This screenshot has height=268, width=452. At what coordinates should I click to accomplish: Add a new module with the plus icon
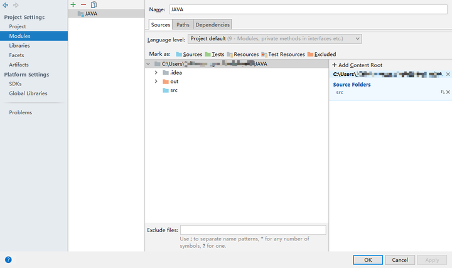73,4
